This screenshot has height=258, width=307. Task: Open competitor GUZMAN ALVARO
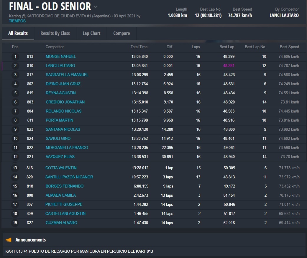coord(61,223)
